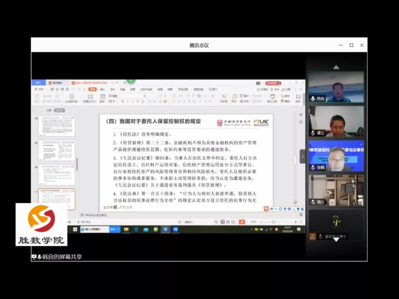The width and height of the screenshot is (399, 299).
Task: Insert a text box via 文本框 icon
Action: (224, 96)
